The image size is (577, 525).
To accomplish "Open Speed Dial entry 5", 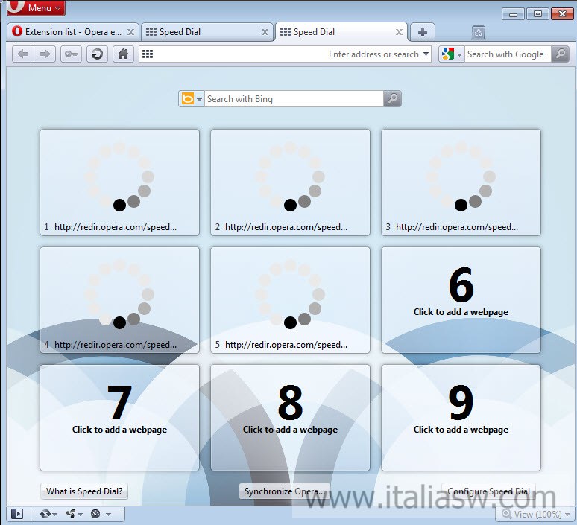I will [x=290, y=300].
